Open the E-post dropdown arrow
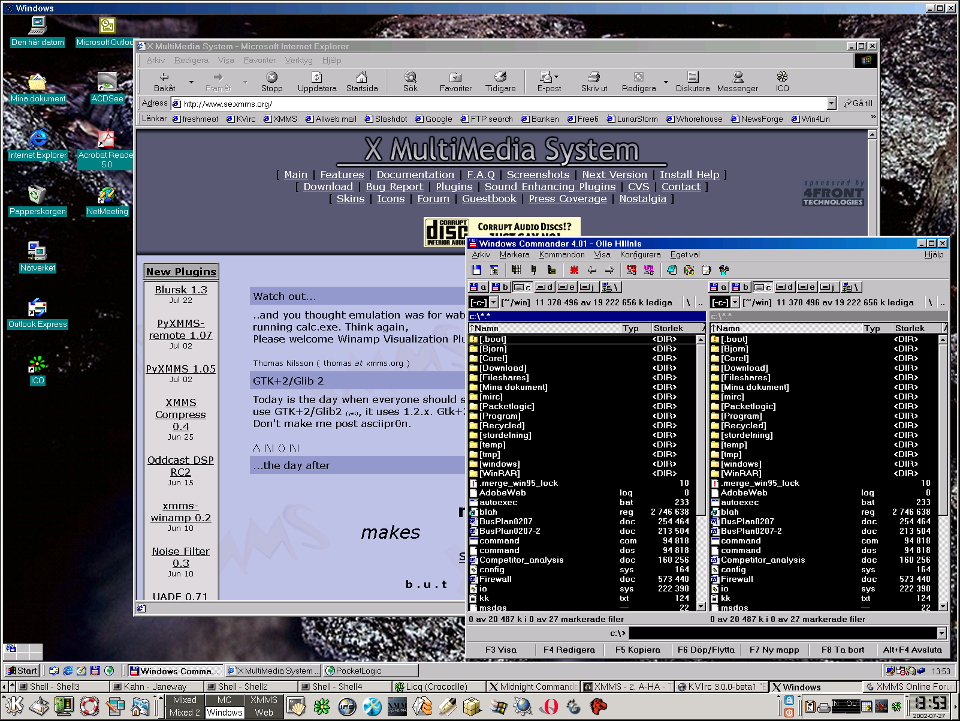The image size is (960, 721). tap(556, 77)
